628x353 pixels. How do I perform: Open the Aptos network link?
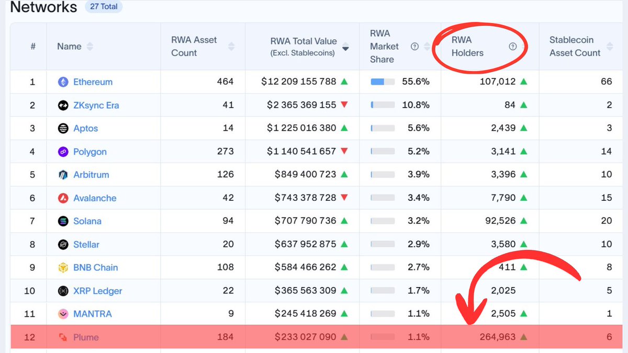tap(86, 129)
